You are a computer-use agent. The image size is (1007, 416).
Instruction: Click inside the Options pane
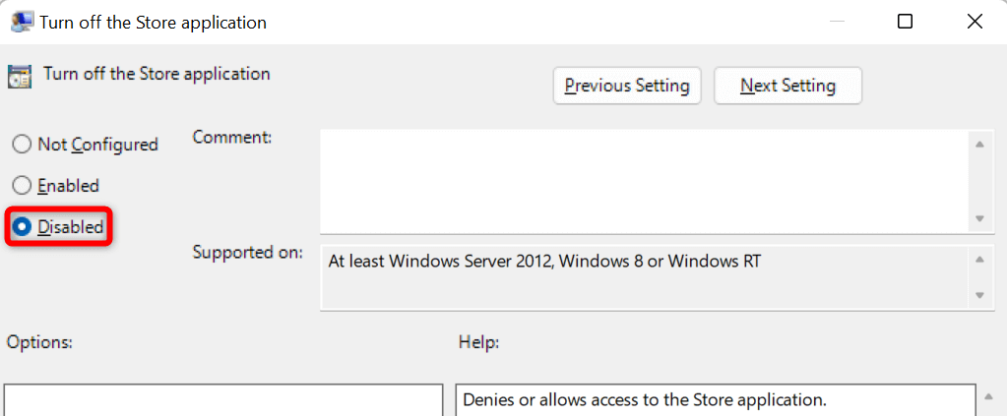(223, 400)
